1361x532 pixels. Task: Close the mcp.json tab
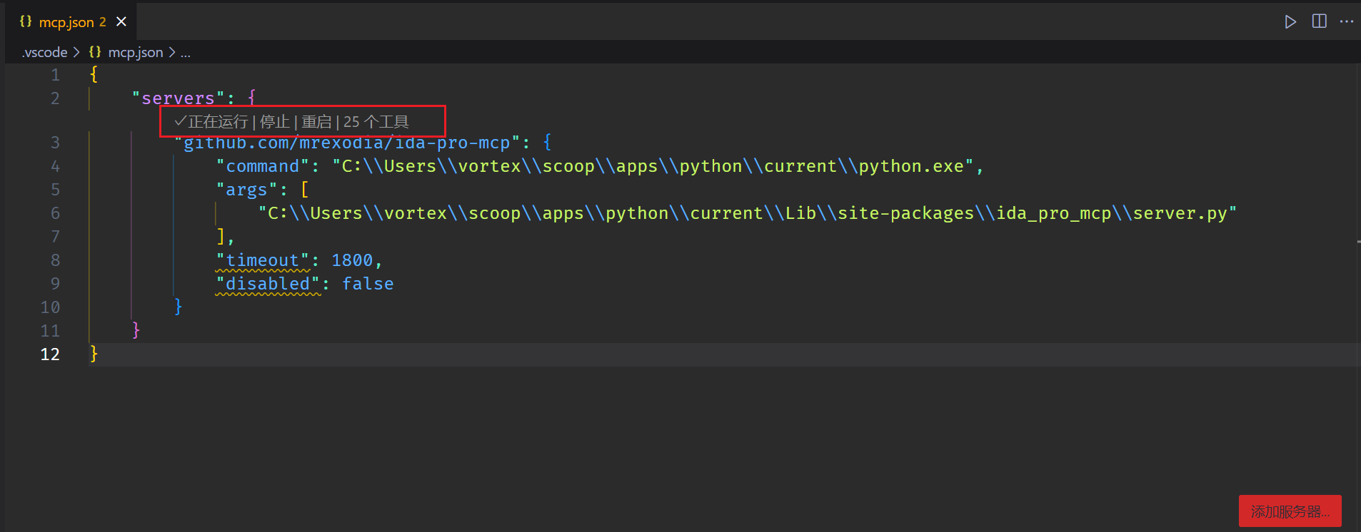click(121, 21)
